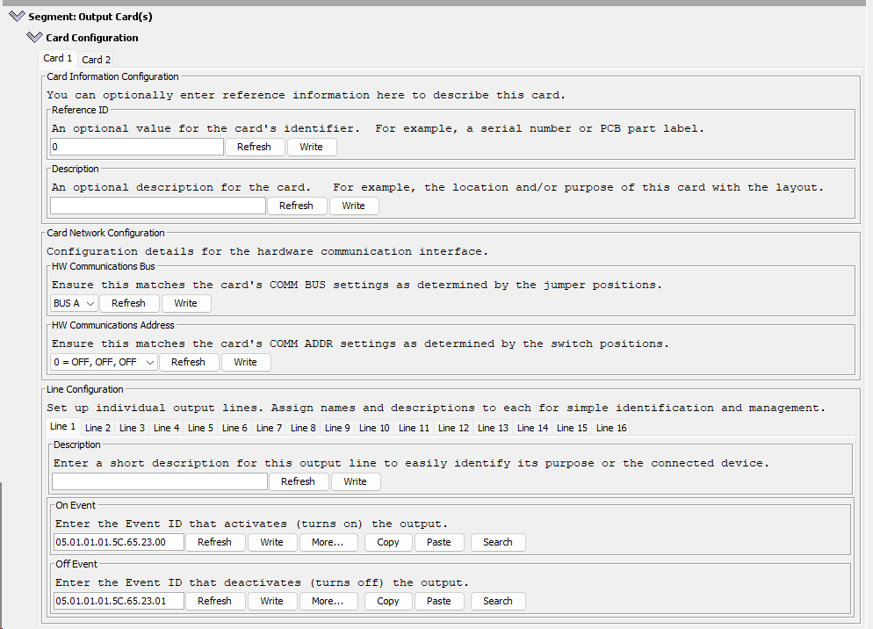
Task: Click Write next to Reference ID field
Action: 311,147
